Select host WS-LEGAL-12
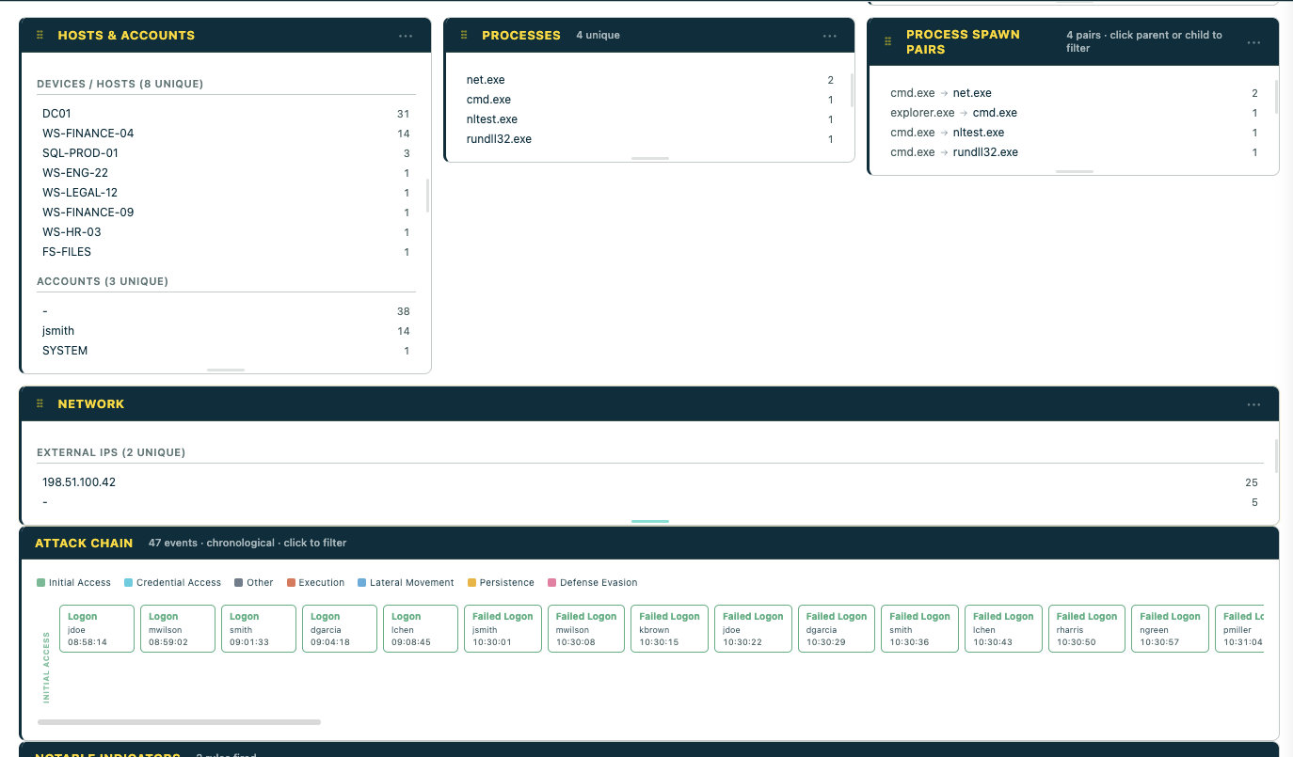 tap(226, 193)
